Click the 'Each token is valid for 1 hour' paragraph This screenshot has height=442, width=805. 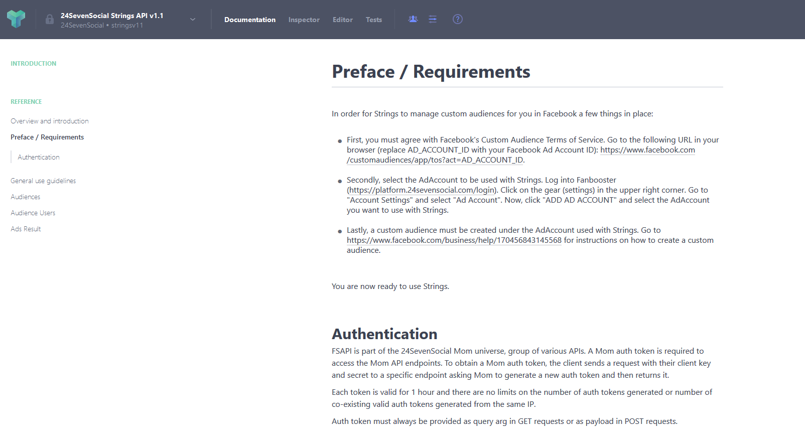(522, 398)
